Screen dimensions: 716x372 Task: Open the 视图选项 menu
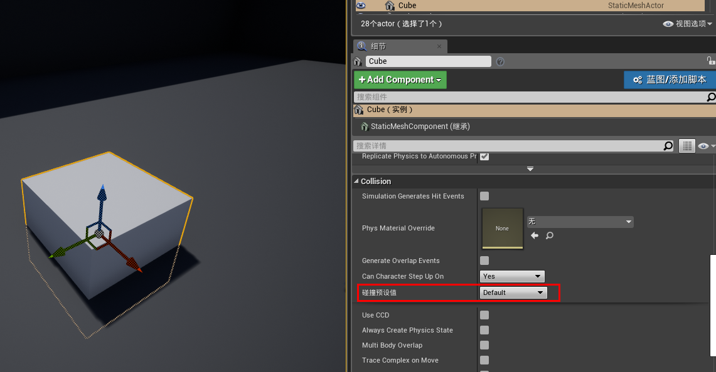coord(690,23)
